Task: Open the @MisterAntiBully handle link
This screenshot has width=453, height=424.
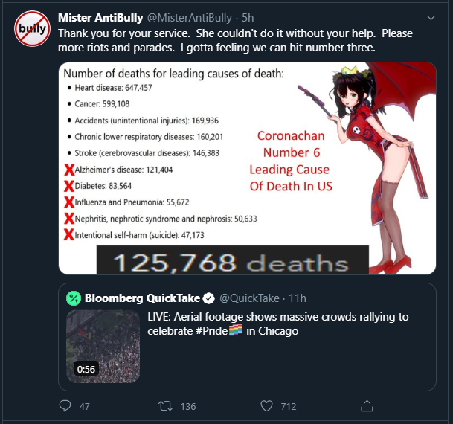Action: click(190, 18)
